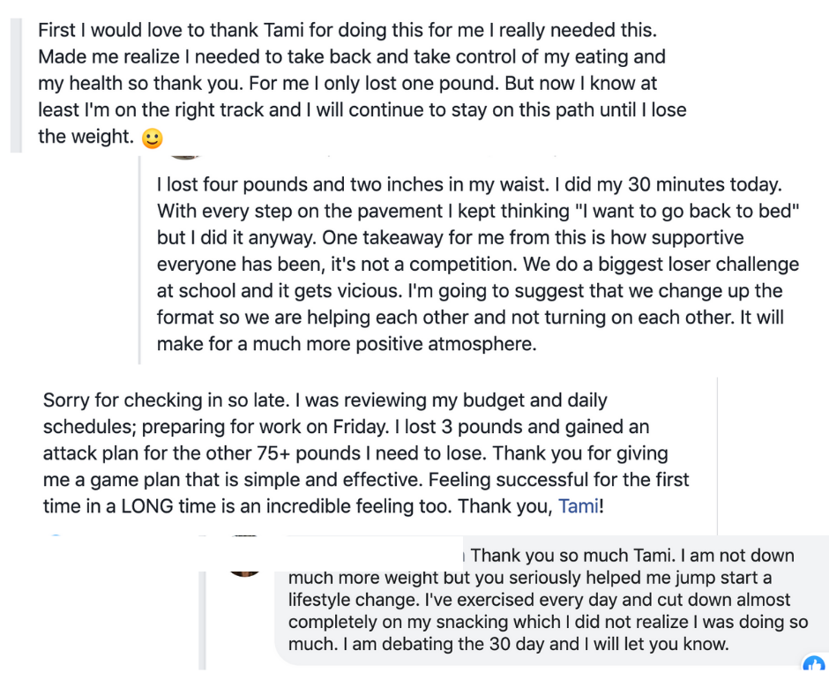Viewport: 829px width, 695px height.
Task: Click the vertical bar left of "lifestyle change" comment
Action: pos(202,617)
